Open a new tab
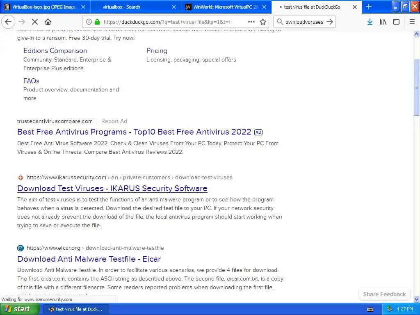The width and height of the screenshot is (420, 315). (369, 7)
